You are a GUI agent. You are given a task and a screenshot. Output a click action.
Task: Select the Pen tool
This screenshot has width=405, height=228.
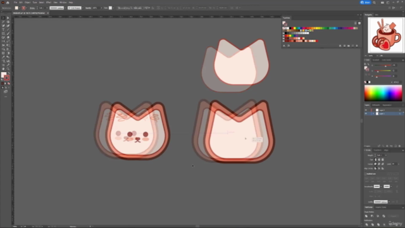(3, 25)
